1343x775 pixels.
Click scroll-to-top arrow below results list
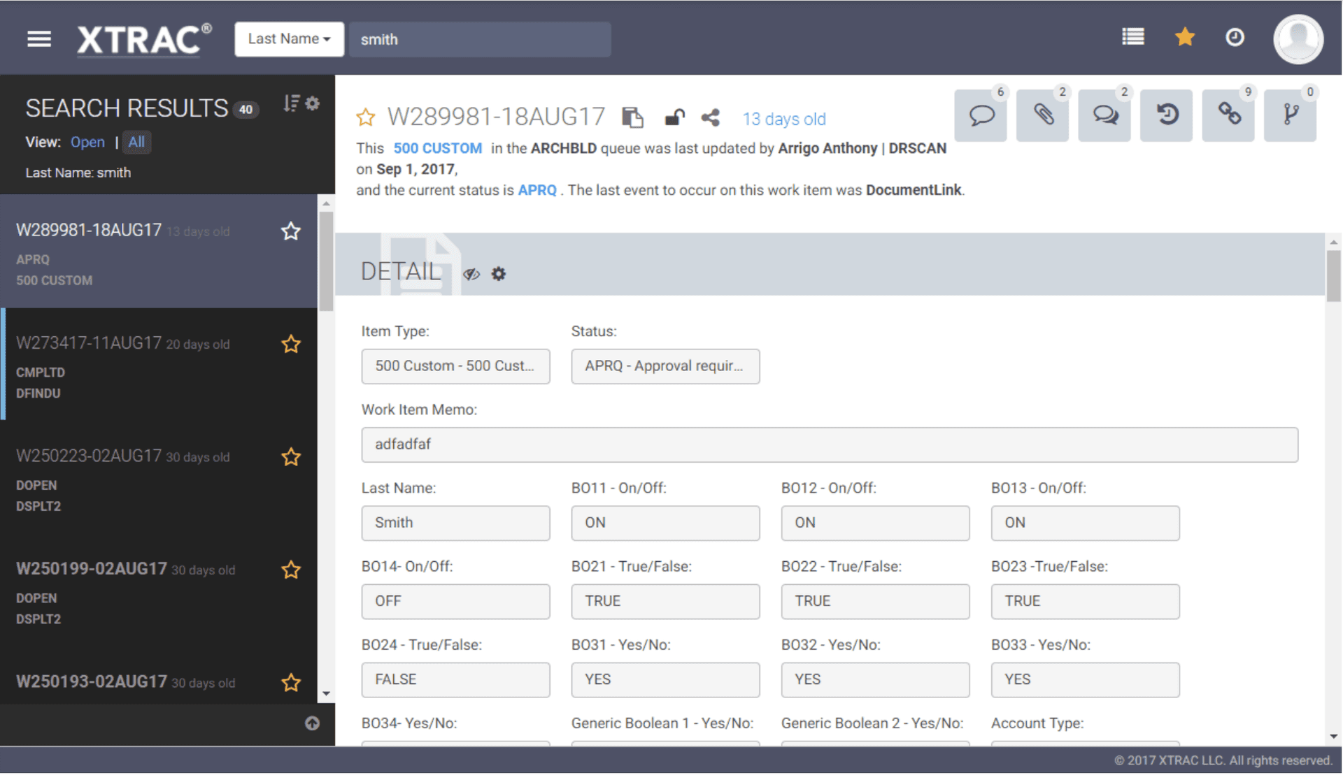(312, 723)
